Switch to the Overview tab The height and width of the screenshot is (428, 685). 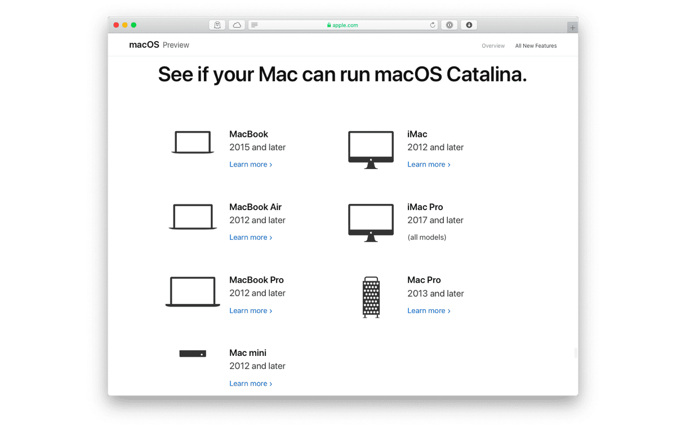click(x=493, y=46)
